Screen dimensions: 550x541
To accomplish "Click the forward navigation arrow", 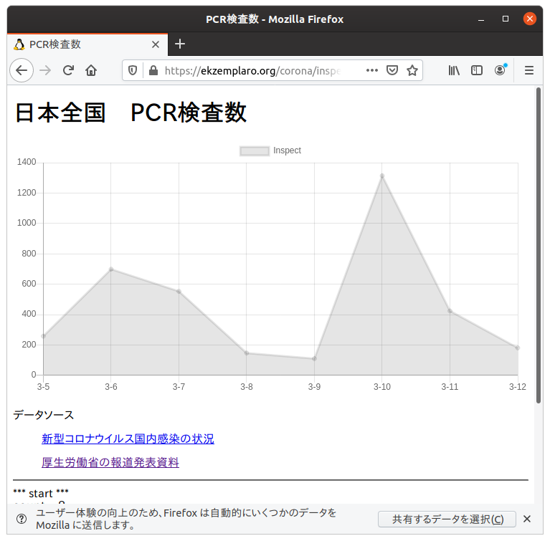I will (x=45, y=70).
